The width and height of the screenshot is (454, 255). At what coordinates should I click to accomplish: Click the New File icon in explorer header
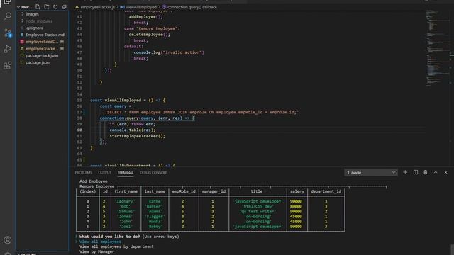38,6
